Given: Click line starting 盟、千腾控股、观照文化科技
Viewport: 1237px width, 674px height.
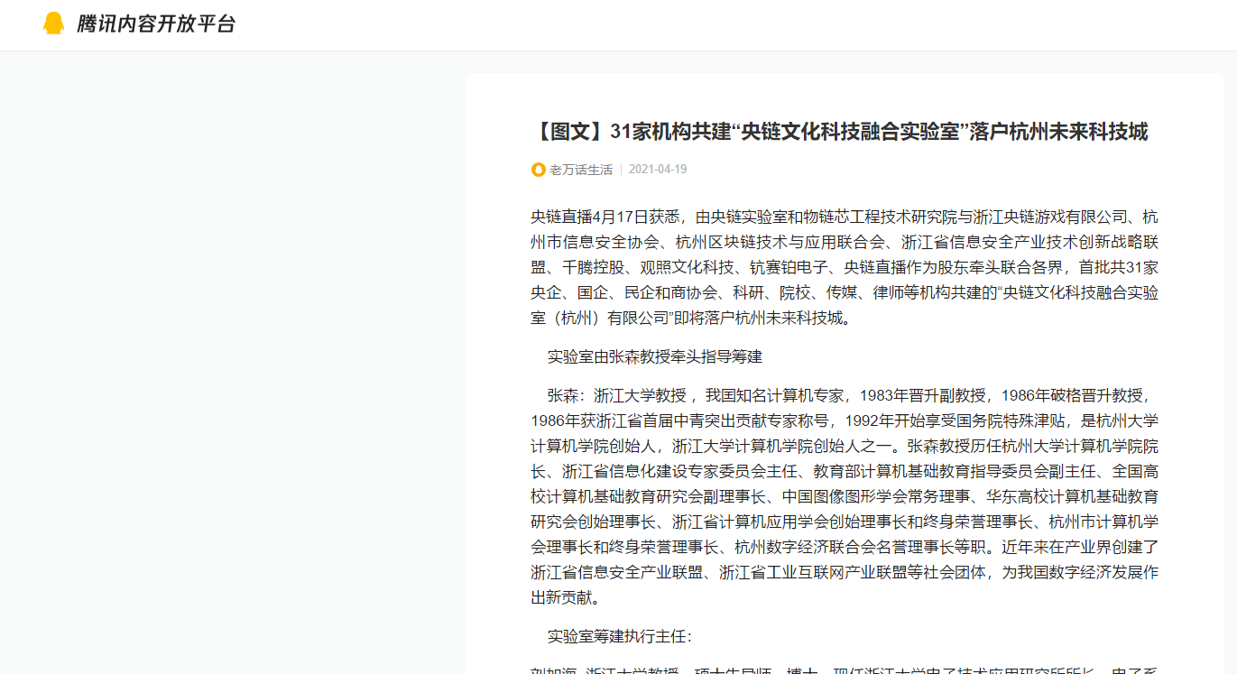Looking at the screenshot, I should pyautogui.click(x=845, y=268).
